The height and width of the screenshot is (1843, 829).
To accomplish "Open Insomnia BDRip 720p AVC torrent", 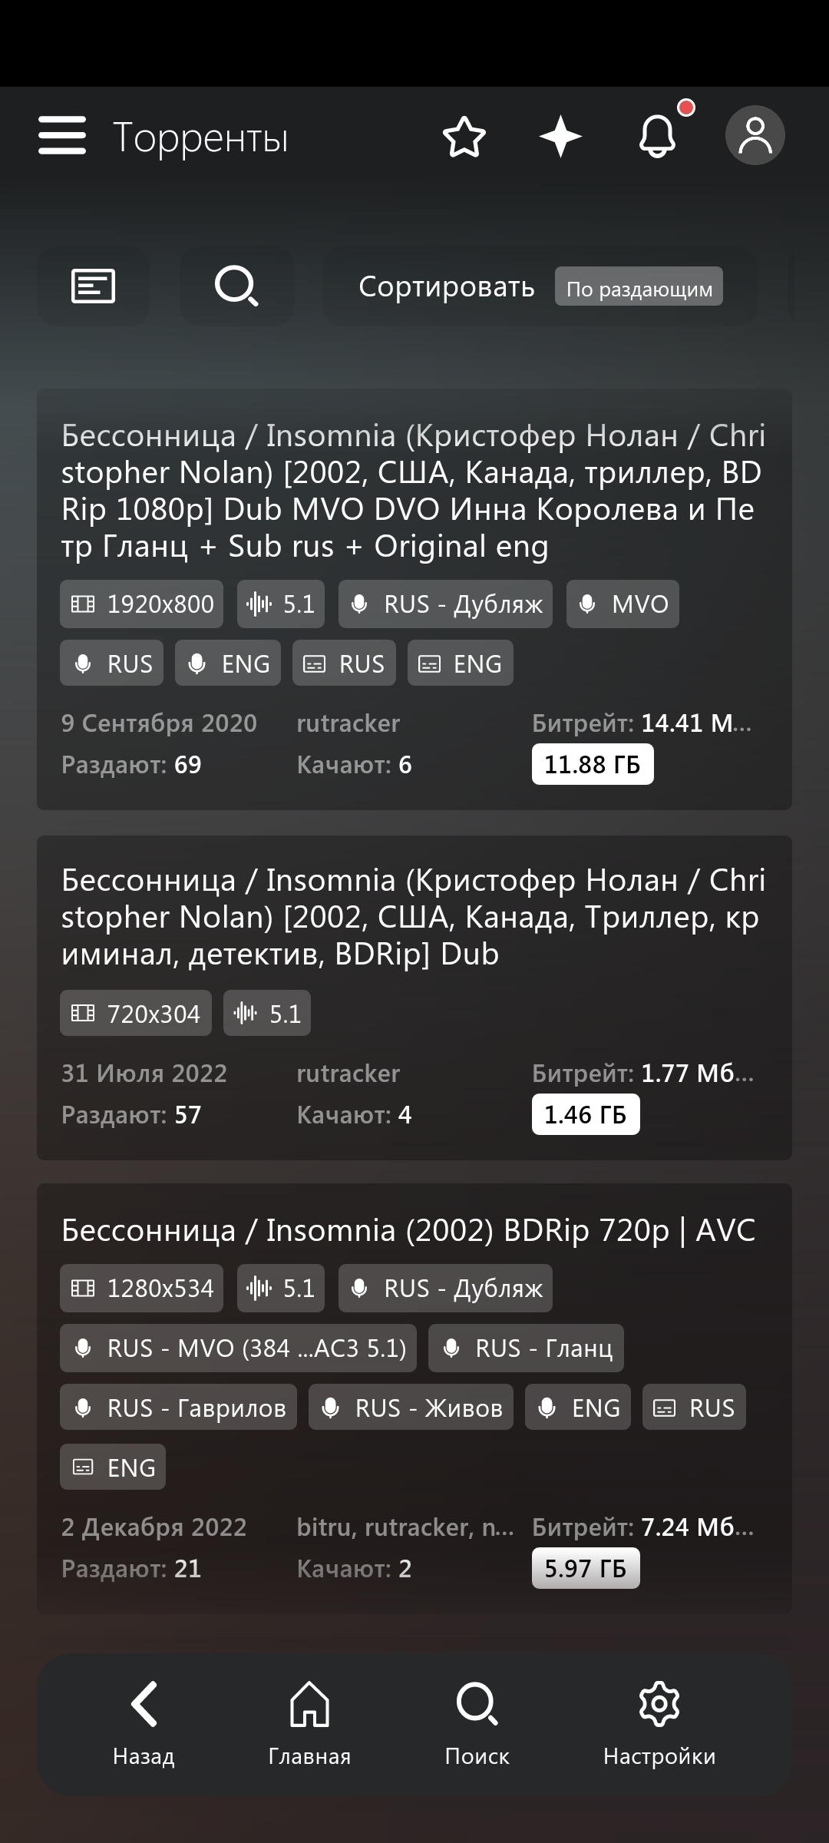I will pos(408,1230).
